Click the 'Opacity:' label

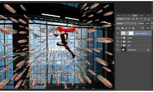141,23
